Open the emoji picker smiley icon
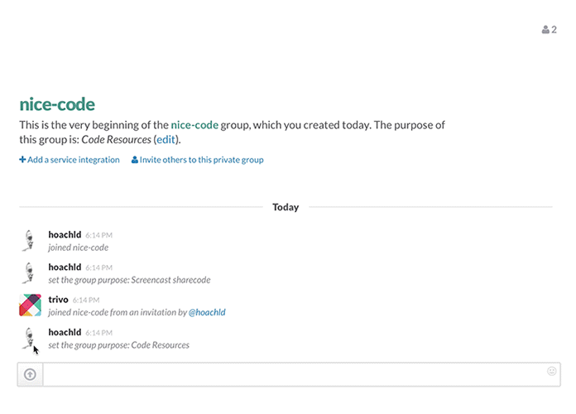The height and width of the screenshot is (414, 576). tap(551, 371)
